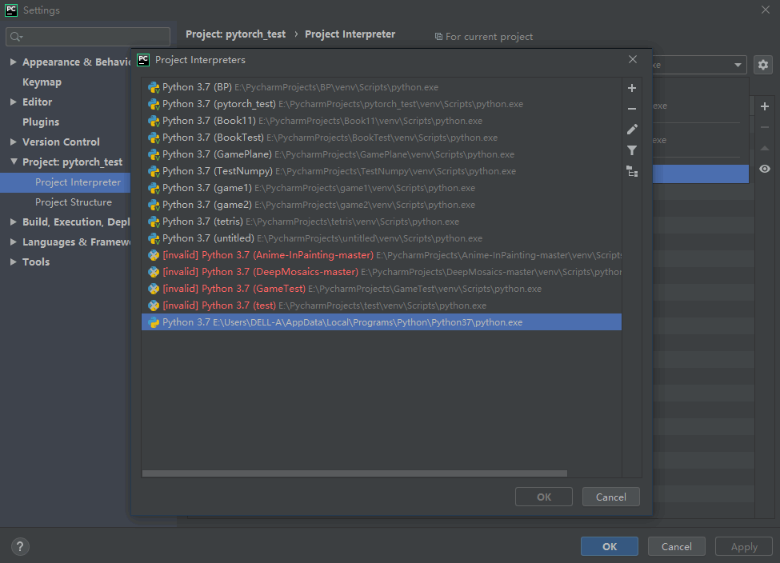Collapse the Project: pytorch_test node
Image resolution: width=780 pixels, height=563 pixels.
14,162
